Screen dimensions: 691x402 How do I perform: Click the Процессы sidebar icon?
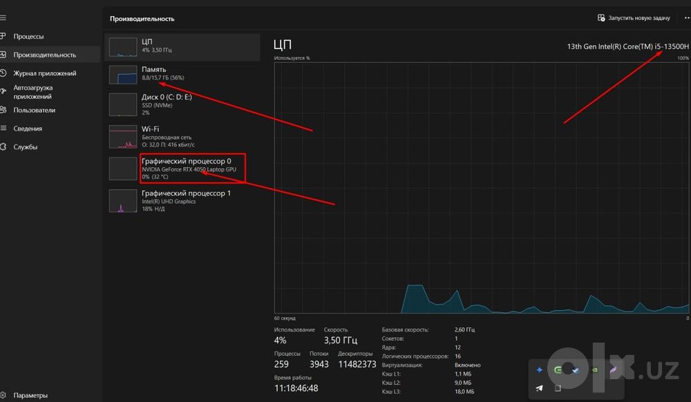tap(3, 36)
